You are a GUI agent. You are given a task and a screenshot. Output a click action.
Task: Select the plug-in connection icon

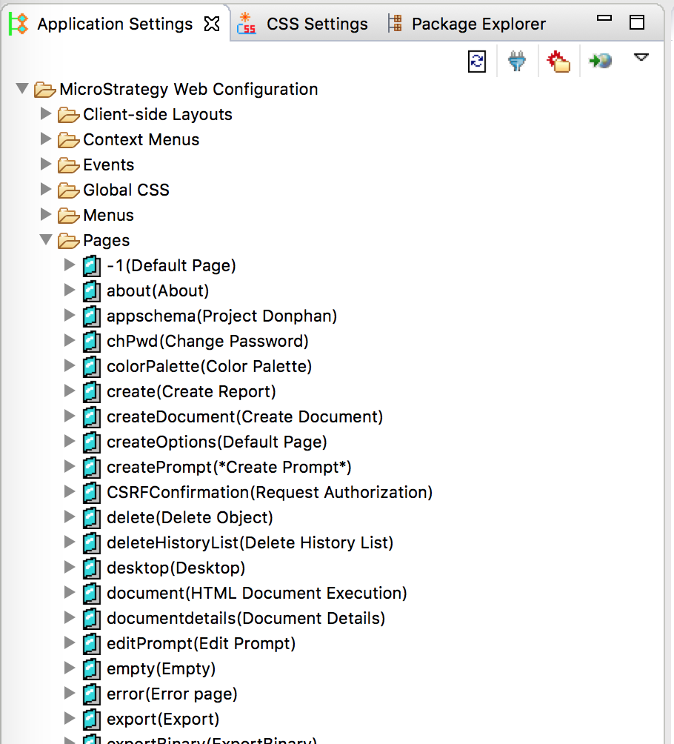pyautogui.click(x=517, y=61)
